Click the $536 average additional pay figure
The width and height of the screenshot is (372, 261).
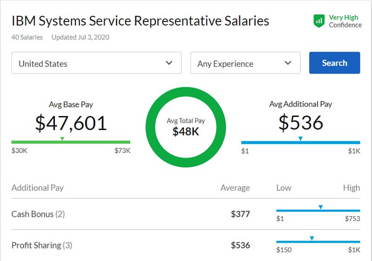click(300, 123)
